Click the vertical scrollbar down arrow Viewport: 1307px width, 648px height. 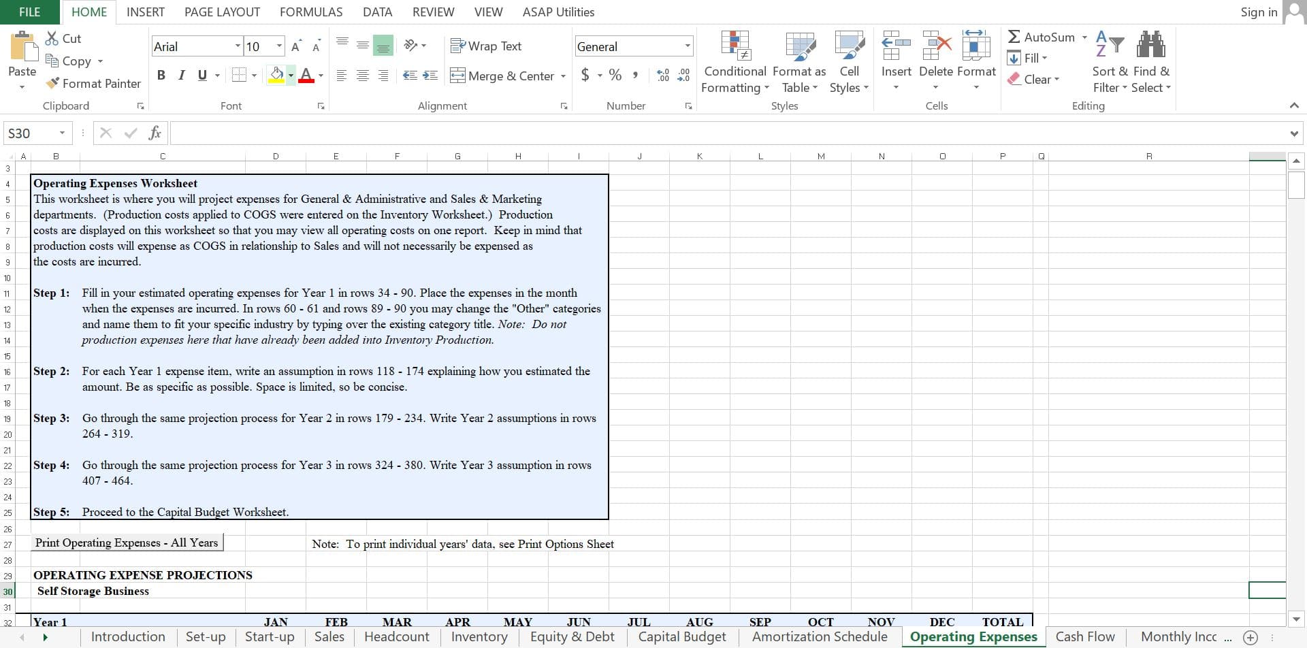(1296, 619)
